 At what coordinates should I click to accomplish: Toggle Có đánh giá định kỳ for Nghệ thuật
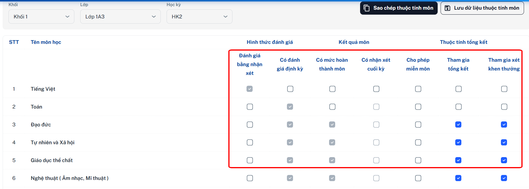pyautogui.click(x=290, y=178)
